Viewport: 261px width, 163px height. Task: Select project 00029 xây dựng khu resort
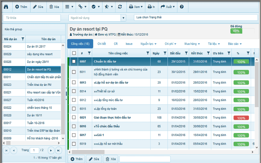[31, 54]
